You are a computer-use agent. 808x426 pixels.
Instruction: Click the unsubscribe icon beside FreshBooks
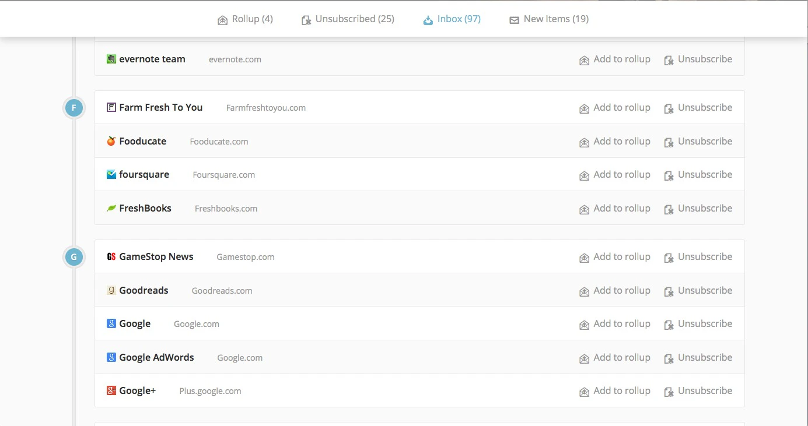[x=669, y=208]
